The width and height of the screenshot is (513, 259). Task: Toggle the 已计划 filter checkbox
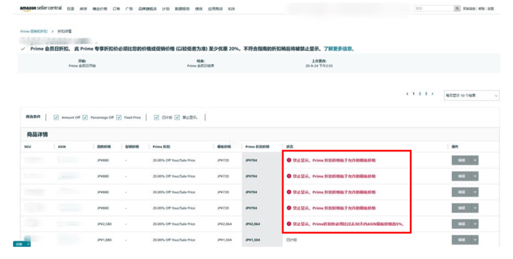pos(156,118)
